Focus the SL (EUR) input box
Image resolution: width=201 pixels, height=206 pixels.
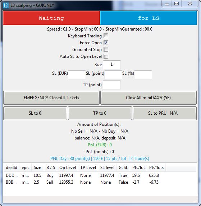77,75
